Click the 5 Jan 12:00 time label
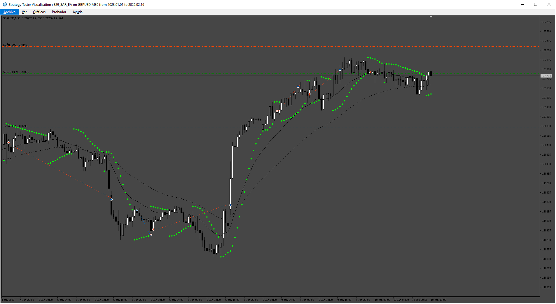 [x=102, y=300]
